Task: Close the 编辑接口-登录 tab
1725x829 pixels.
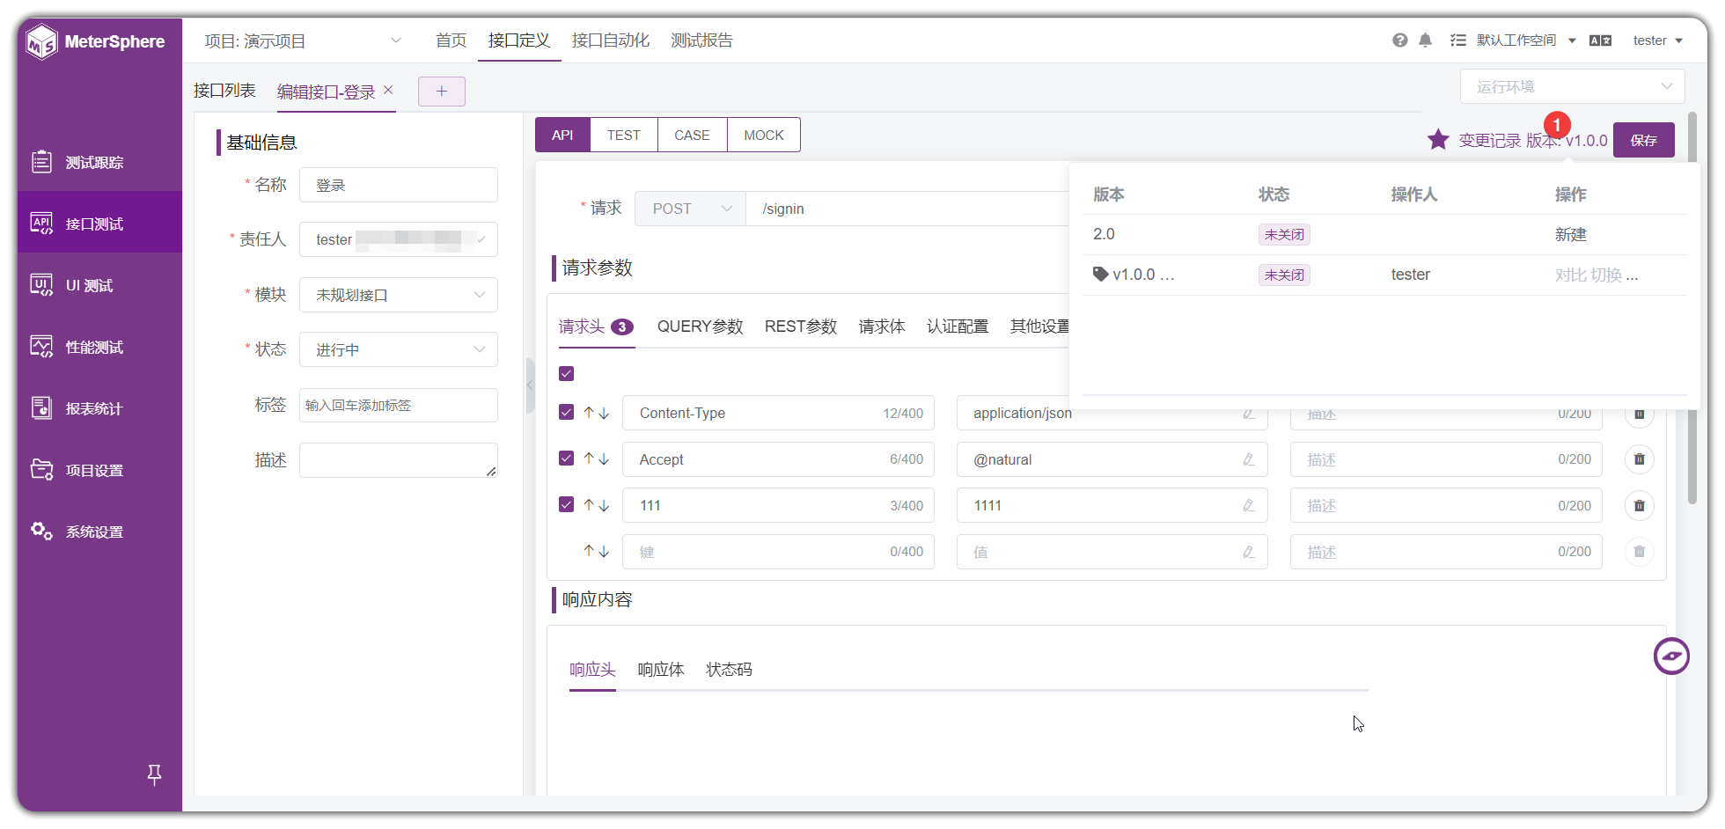Action: [x=388, y=90]
